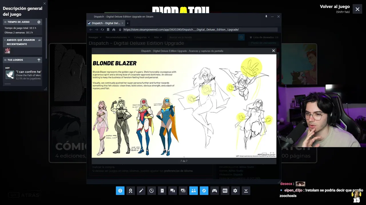Screen dimensions: 366x205
Task: Go back with the browser back arrow
Action: [x=91, y=30]
